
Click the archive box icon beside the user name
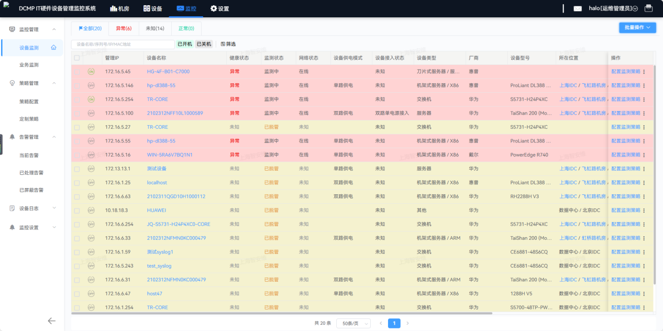649,8
